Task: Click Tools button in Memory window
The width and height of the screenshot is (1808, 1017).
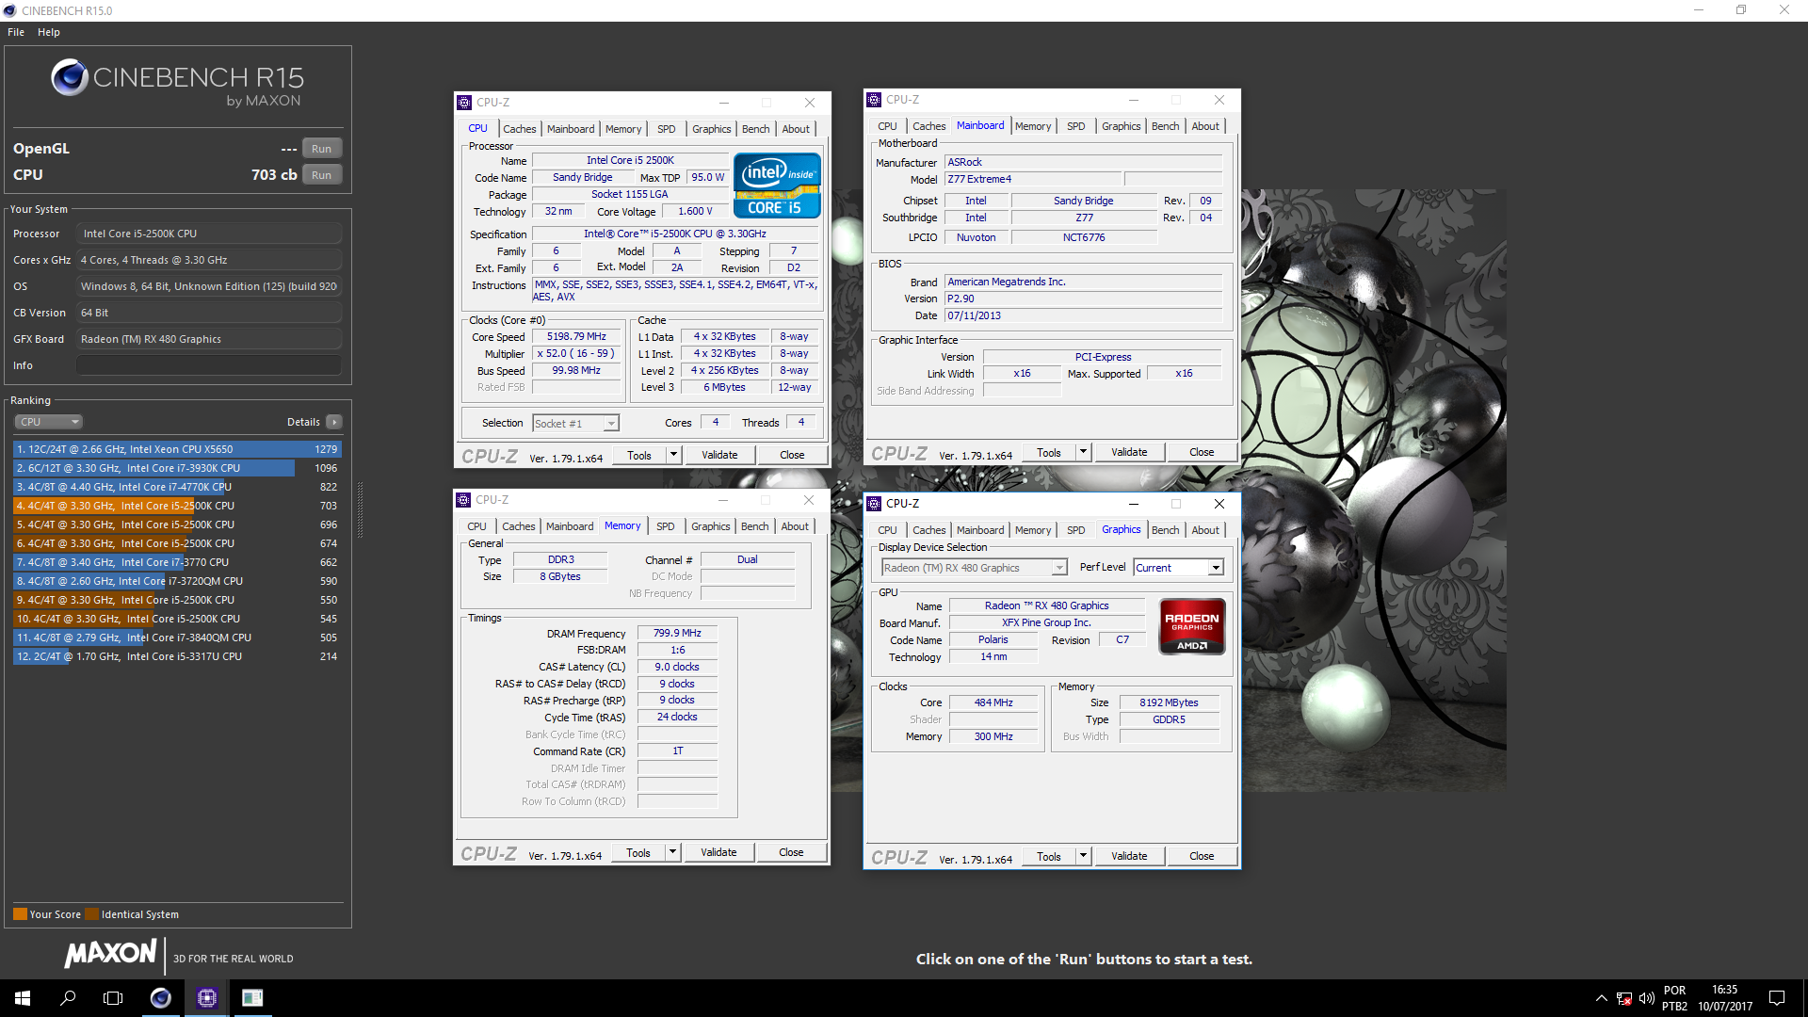Action: 638,852
